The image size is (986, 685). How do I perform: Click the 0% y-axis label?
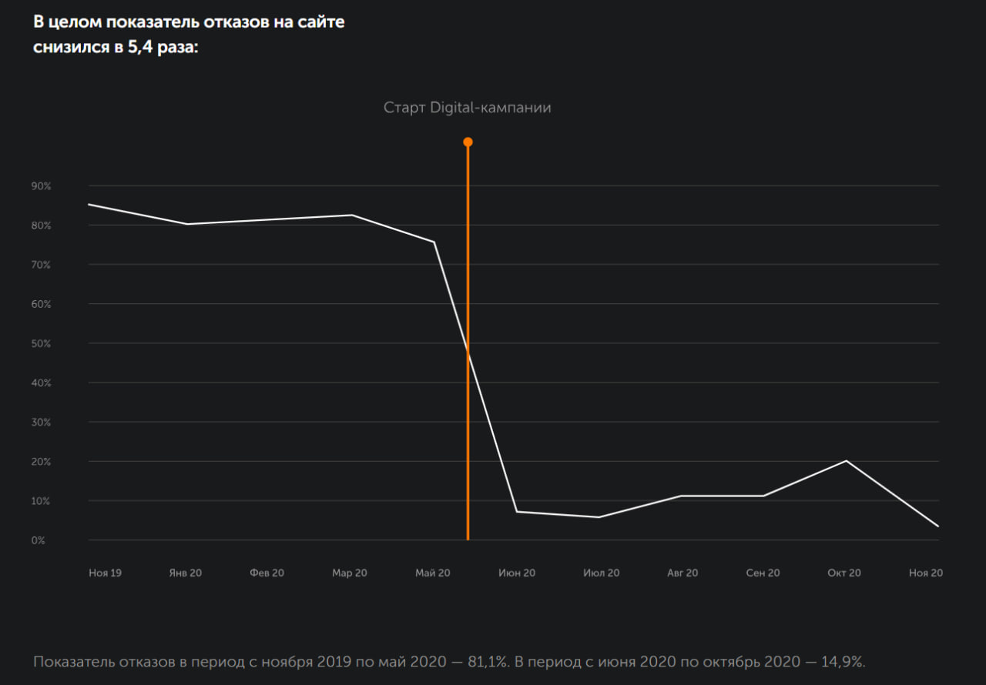point(39,540)
